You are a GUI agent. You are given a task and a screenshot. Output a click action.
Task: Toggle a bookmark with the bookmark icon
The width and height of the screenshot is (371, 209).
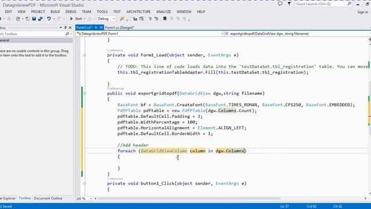tap(165, 19)
